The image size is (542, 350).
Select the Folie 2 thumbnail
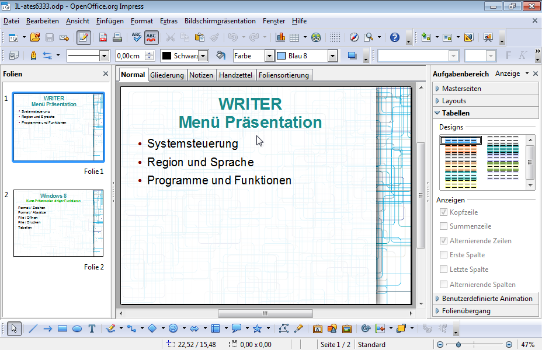pos(58,223)
